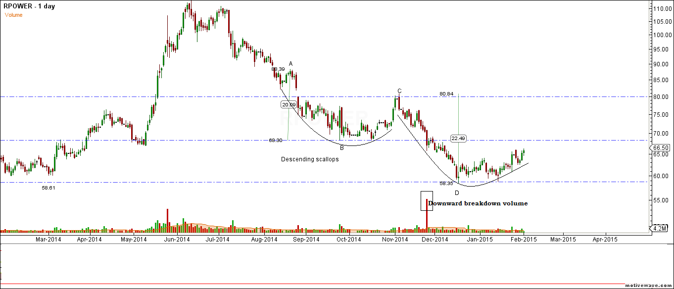Viewport: 674px width, 289px height.
Task: Click point D marker near the low
Action: click(x=456, y=192)
